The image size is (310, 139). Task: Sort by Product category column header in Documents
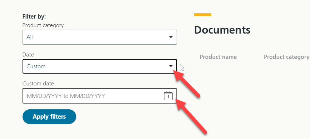coord(286,57)
